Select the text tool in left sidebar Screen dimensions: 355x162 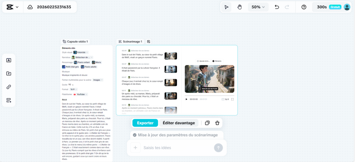pos(9,60)
